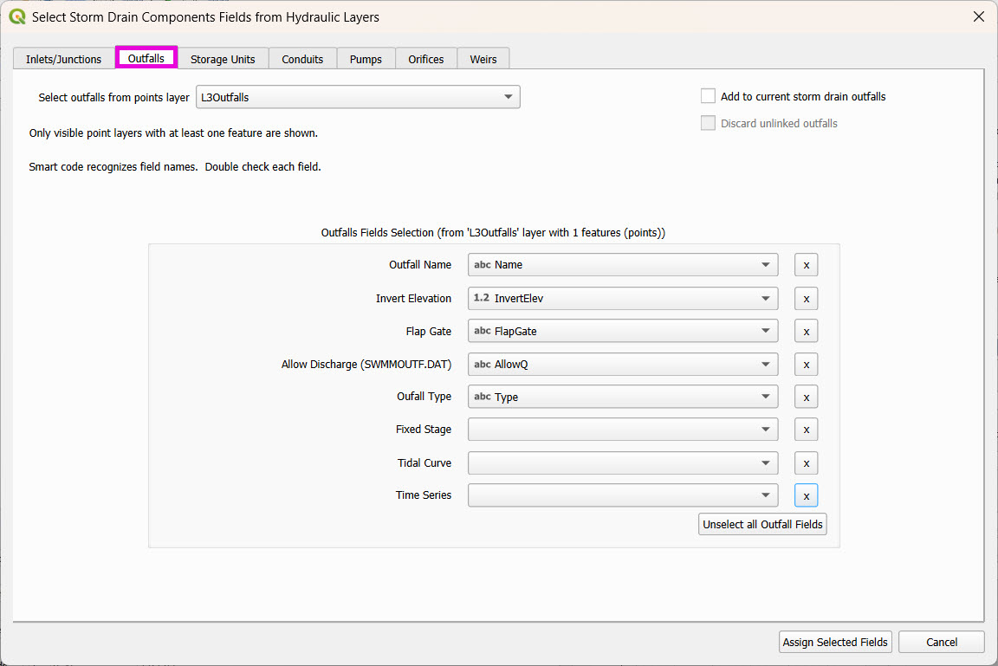998x666 pixels.
Task: Go to the Storage Units tab
Action: click(223, 59)
